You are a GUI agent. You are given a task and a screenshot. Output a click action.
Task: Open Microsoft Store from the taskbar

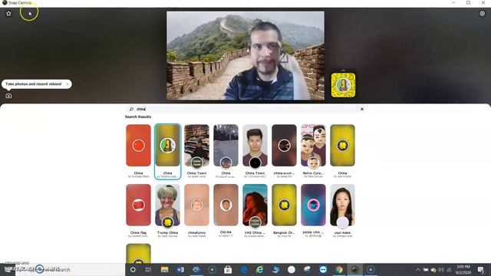tap(228, 269)
